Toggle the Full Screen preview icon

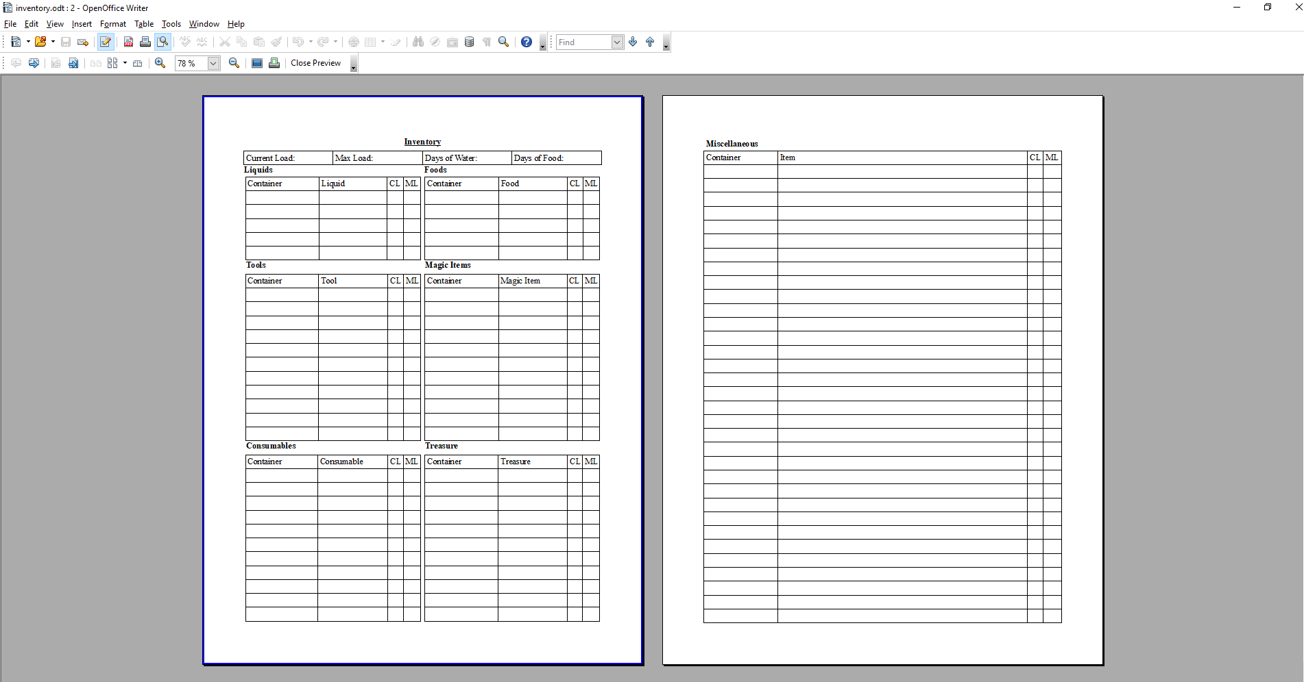(x=257, y=63)
